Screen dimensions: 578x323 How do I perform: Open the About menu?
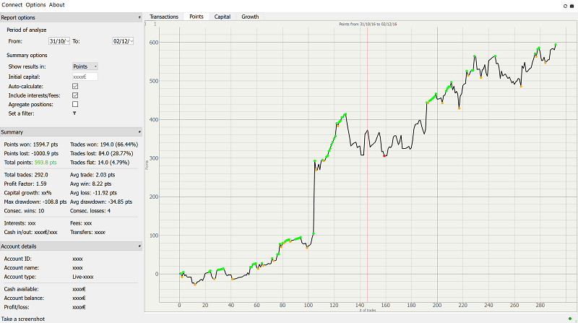(57, 5)
